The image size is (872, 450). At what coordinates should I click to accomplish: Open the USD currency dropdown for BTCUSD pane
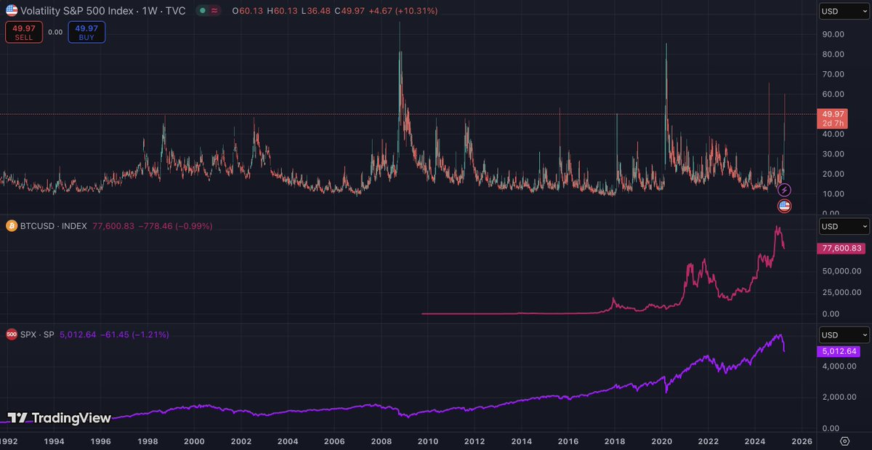tap(844, 227)
